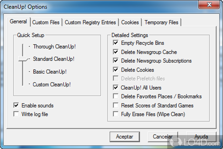Turn off Enable sounds checkbox
Screen dimensions: 223x149
click(16, 106)
